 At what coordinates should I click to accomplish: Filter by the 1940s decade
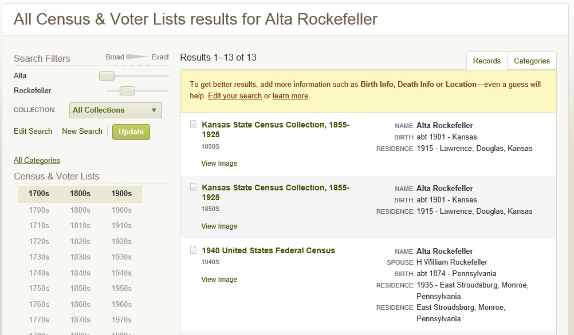[x=121, y=273]
